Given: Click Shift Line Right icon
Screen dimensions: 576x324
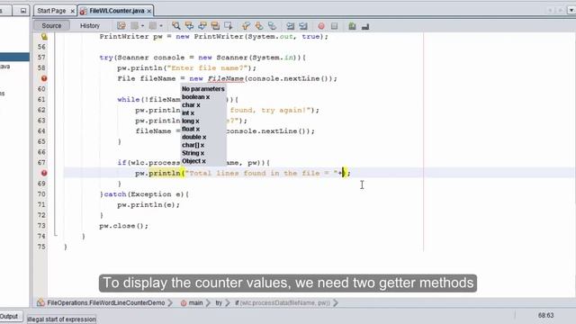Looking at the screenshot, I should coord(303,26).
